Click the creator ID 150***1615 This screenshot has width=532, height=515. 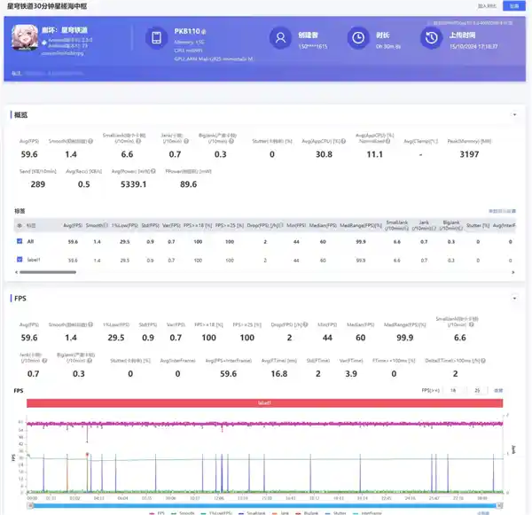point(313,46)
